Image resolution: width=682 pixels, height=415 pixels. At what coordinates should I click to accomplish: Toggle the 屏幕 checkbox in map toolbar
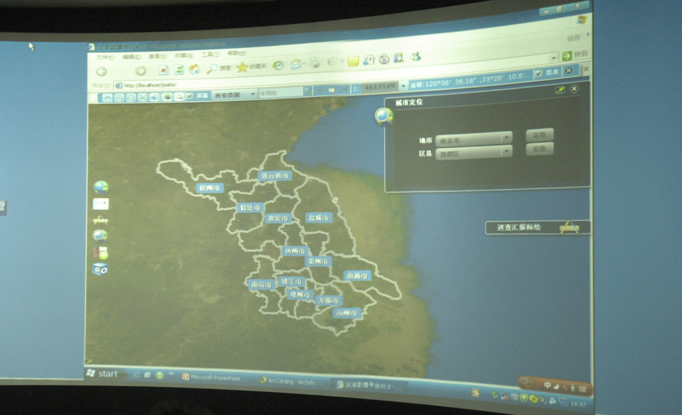[x=190, y=96]
